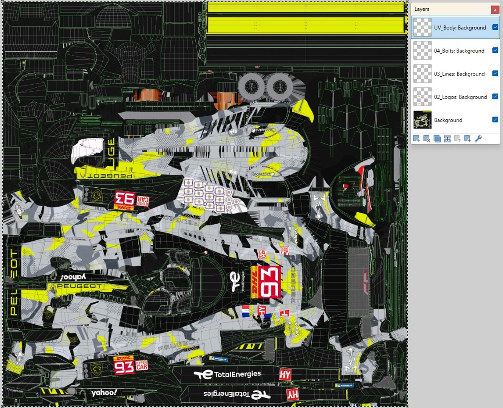The width and height of the screenshot is (503, 408).
Task: Toggle 04_Bolts: Background layer visibility
Action: (495, 50)
